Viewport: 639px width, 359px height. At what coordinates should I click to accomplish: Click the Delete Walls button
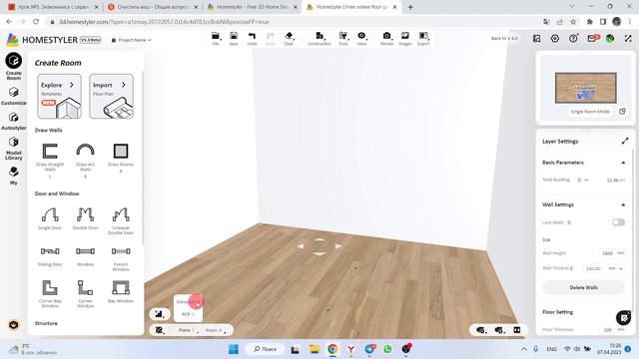pyautogui.click(x=583, y=287)
